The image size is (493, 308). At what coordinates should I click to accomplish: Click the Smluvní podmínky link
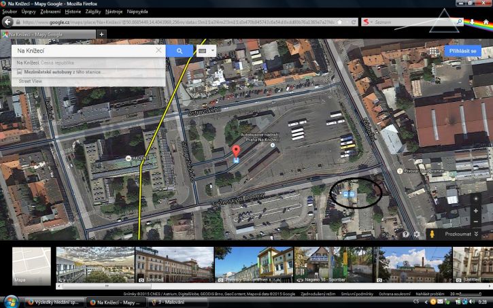point(357,294)
